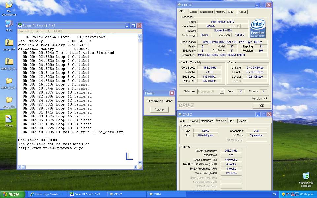
Task: Click the Inicio start button
Action: click(13, 194)
